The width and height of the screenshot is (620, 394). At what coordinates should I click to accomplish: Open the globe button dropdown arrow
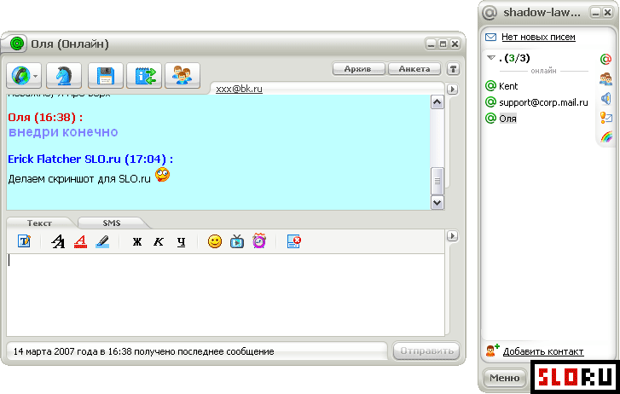pos(36,77)
